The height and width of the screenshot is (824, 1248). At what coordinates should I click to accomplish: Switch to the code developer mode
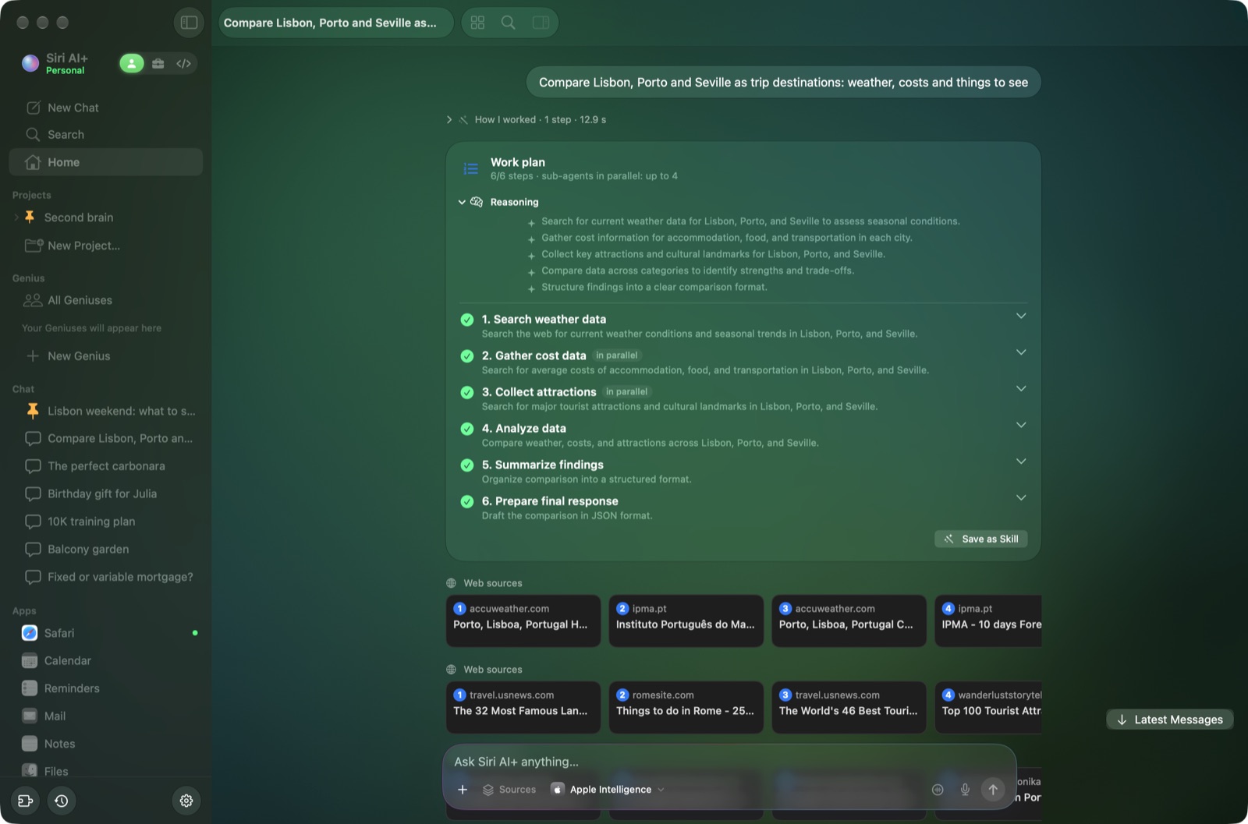(x=183, y=64)
